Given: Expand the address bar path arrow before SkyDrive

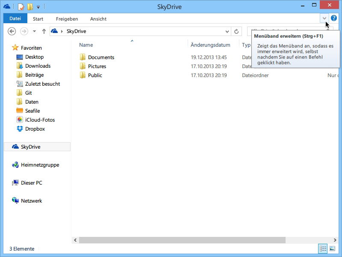Looking at the screenshot, I should coord(62,31).
